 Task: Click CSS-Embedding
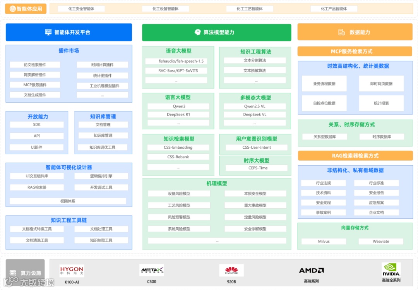click(x=178, y=147)
